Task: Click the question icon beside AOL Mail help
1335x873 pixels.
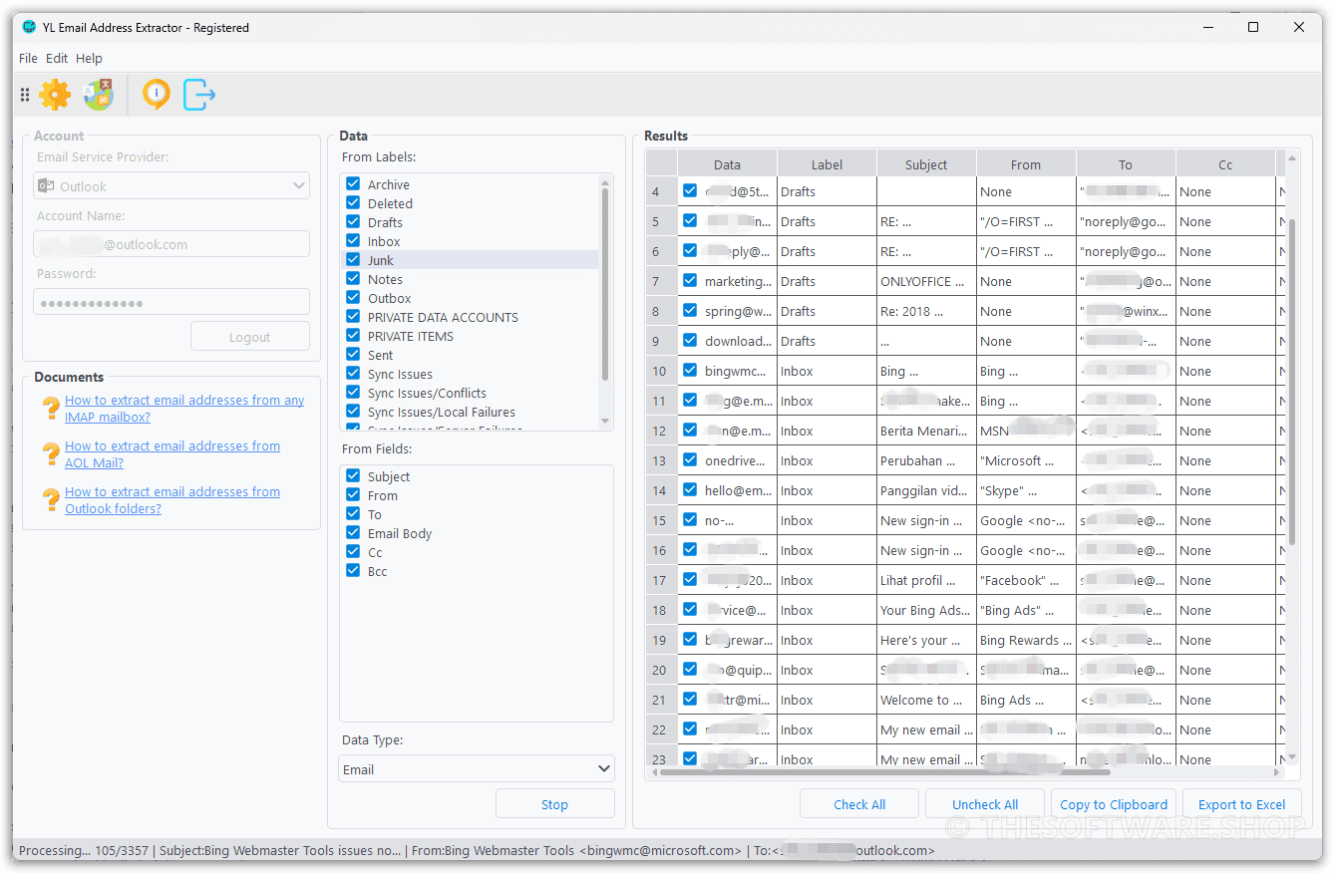Action: click(51, 454)
